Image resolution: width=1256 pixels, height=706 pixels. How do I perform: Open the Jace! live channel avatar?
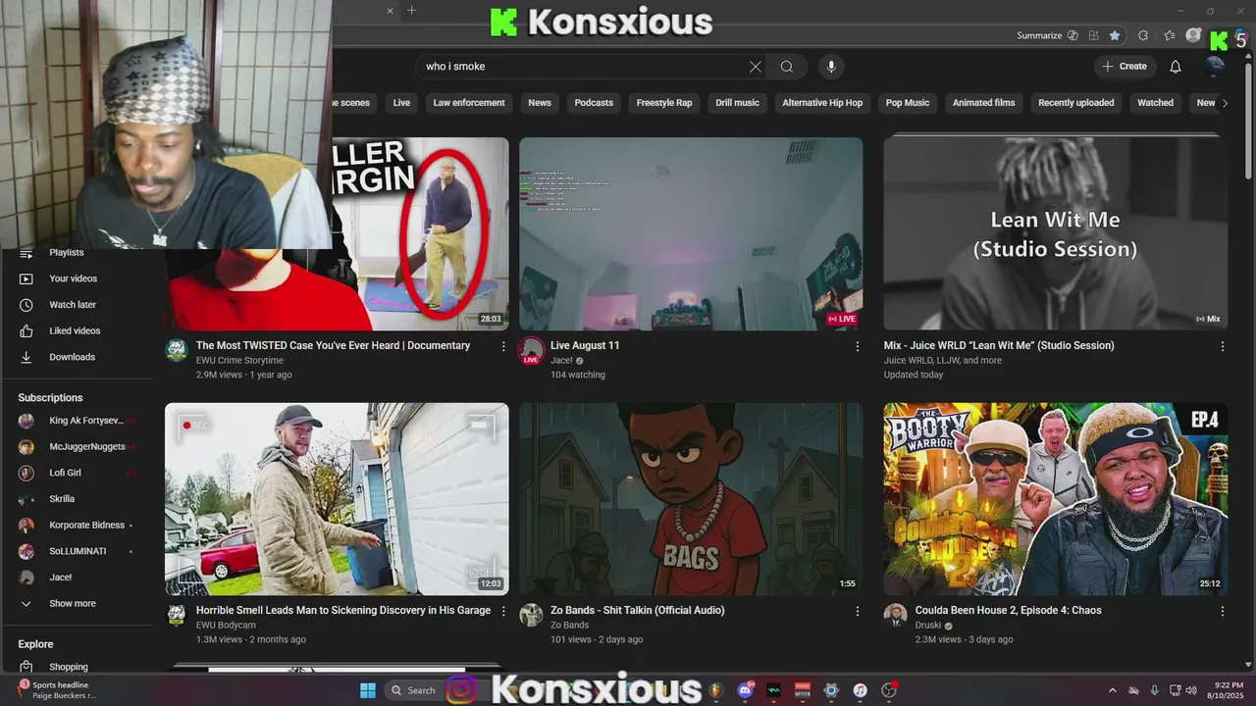coord(531,350)
